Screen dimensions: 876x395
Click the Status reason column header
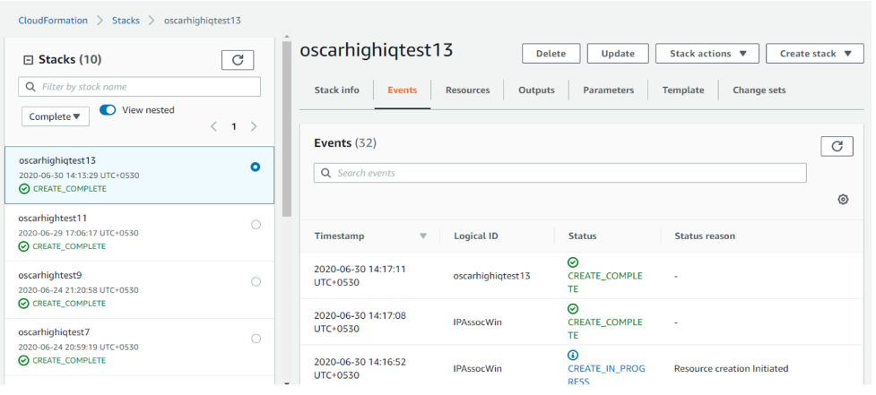pos(705,236)
